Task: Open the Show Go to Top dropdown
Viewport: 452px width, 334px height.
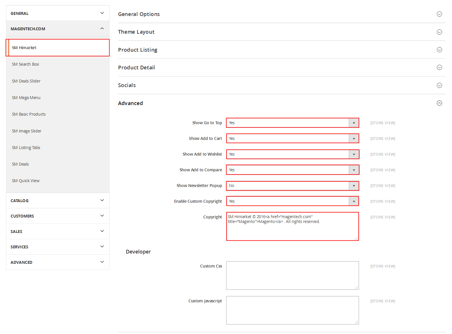Action: [x=292, y=123]
